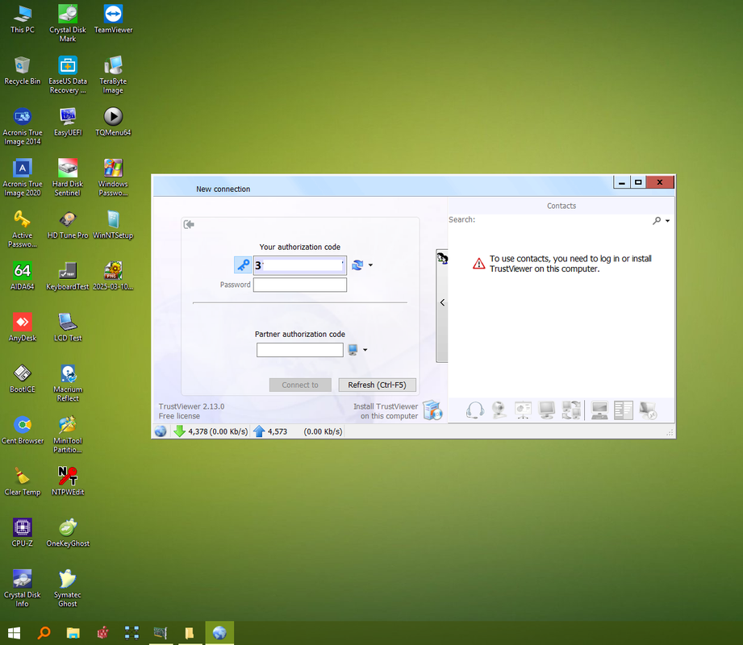
Task: Click the data upload 4,573 status text
Action: coord(278,431)
